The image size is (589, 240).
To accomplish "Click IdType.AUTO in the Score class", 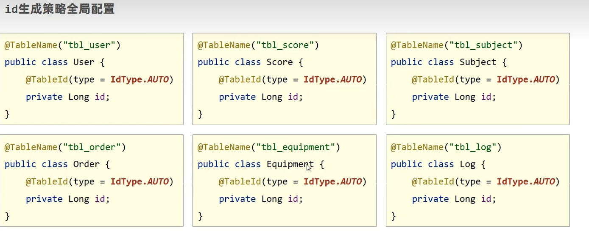I will click(x=332, y=79).
